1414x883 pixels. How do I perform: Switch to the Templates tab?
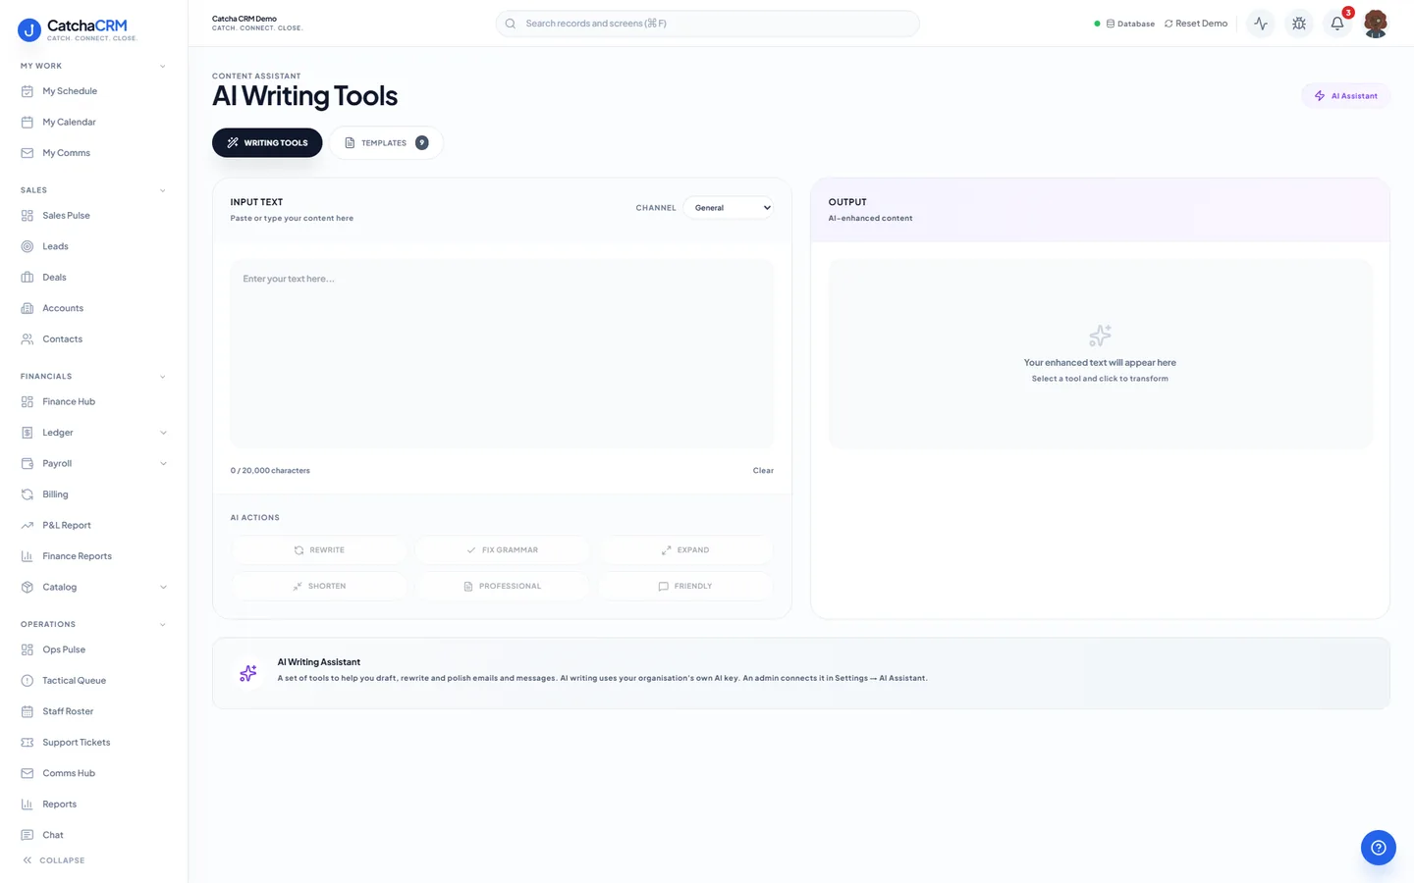coord(386,142)
